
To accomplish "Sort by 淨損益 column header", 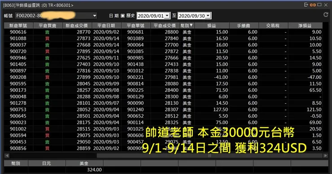I will (x=305, y=25).
